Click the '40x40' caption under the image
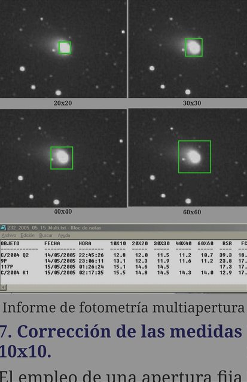 point(63,211)
